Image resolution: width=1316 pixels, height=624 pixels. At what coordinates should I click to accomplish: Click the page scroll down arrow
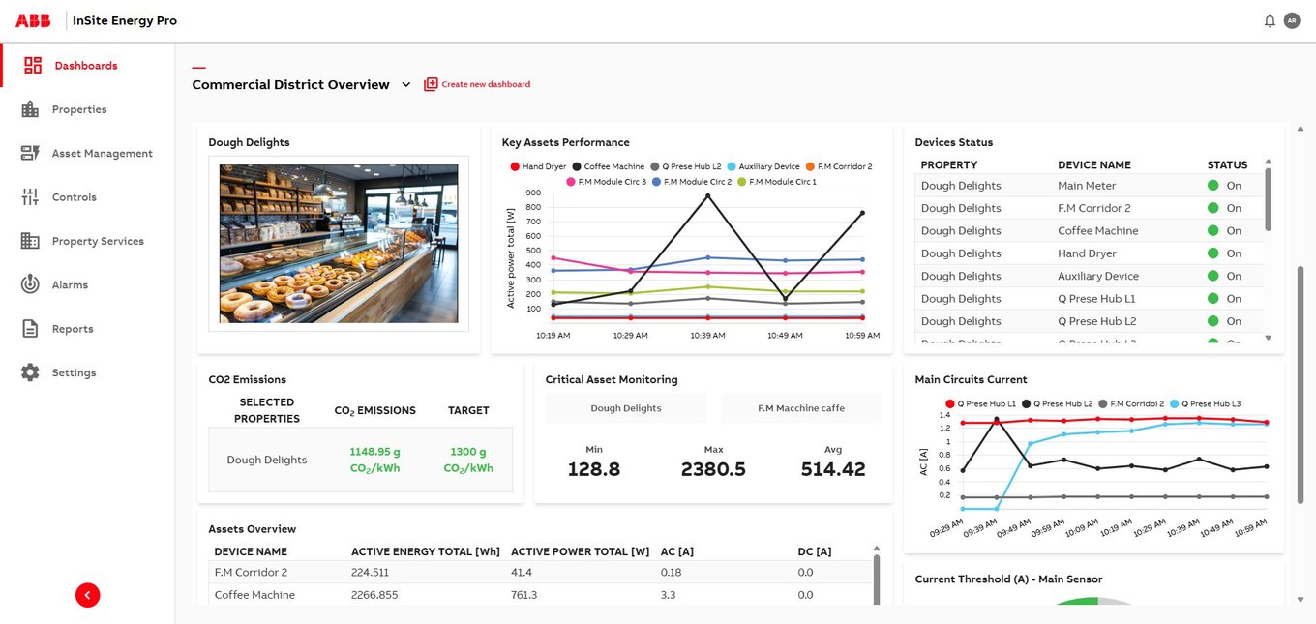[1300, 600]
